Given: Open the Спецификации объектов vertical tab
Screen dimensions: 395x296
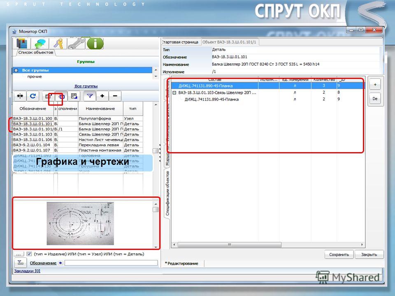Looking at the screenshot, I should pos(167,193).
